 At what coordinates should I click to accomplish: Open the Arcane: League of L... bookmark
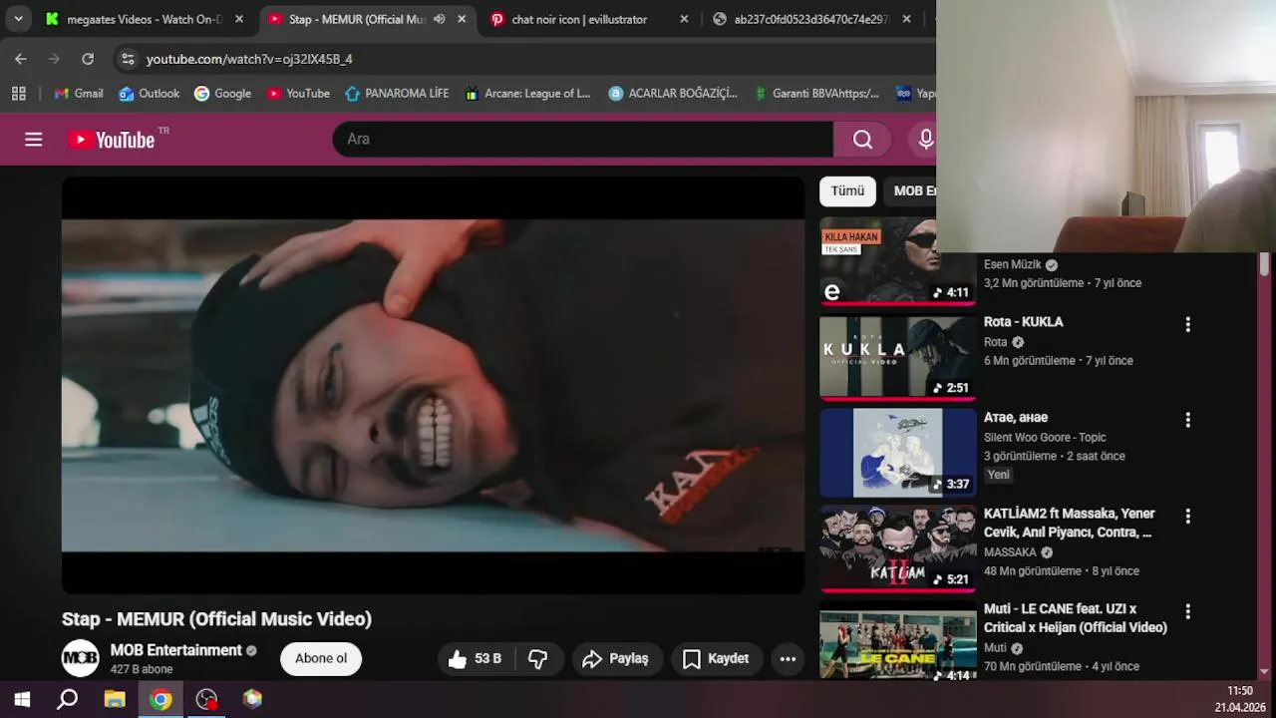[x=526, y=94]
